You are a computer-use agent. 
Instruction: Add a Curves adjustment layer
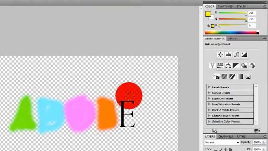pyautogui.click(x=236, y=55)
